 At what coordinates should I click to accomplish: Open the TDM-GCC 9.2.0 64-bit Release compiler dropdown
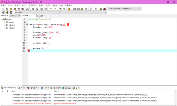pyautogui.click(x=125, y=9)
